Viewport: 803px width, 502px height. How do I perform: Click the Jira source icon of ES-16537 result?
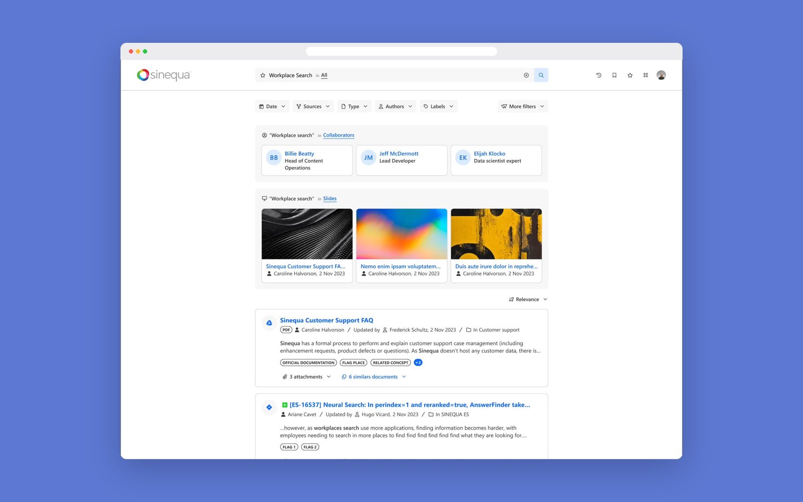(x=269, y=407)
